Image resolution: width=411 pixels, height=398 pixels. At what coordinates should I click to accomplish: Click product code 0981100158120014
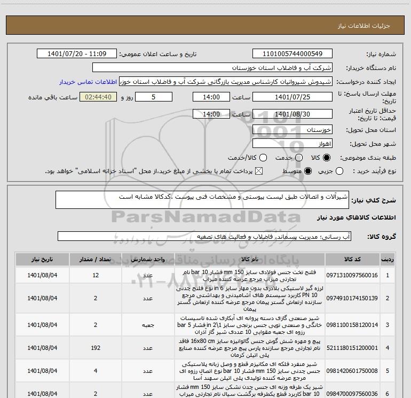[352, 325]
